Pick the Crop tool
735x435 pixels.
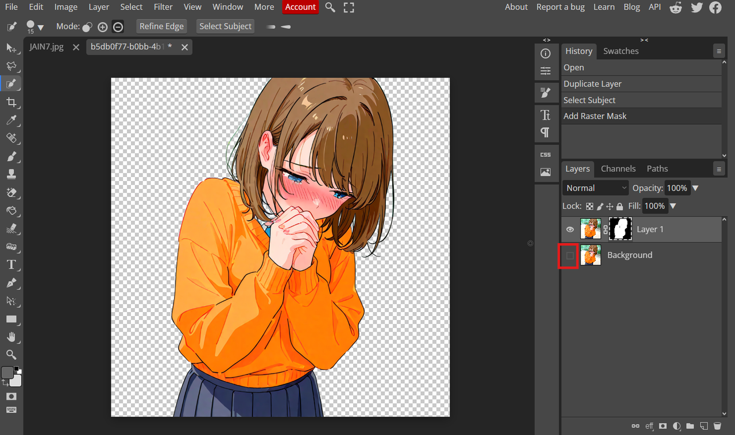pyautogui.click(x=11, y=102)
